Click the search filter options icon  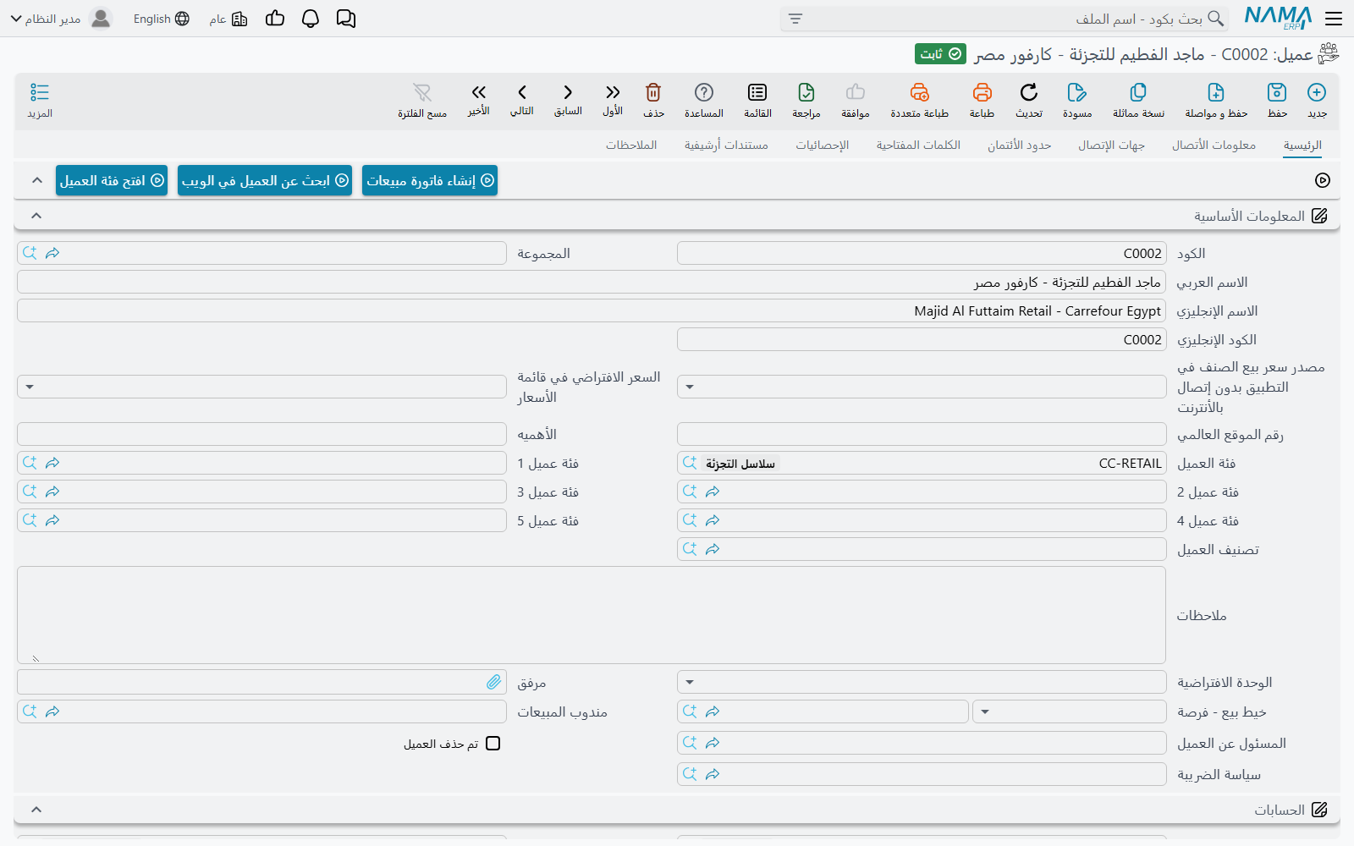[795, 19]
